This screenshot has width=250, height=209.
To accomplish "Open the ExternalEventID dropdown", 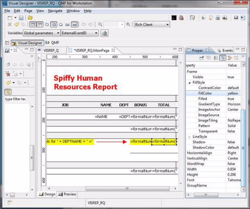I will [x=80, y=33].
